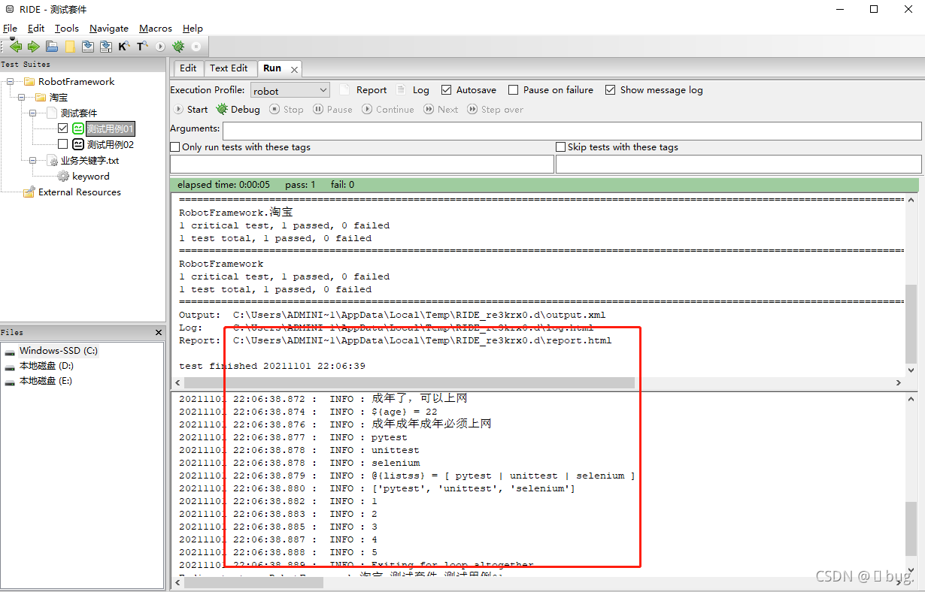Select the keyword tree item
The height and width of the screenshot is (592, 925).
click(91, 176)
